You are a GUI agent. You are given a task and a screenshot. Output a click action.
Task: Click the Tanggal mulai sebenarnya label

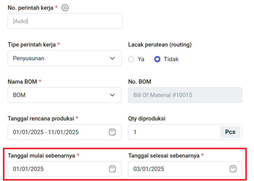coord(41,156)
